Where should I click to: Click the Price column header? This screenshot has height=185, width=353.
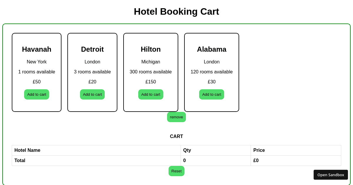(259, 150)
